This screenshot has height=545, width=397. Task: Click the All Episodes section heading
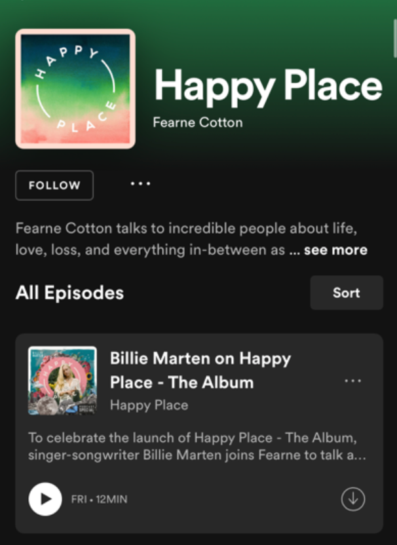pos(70,293)
